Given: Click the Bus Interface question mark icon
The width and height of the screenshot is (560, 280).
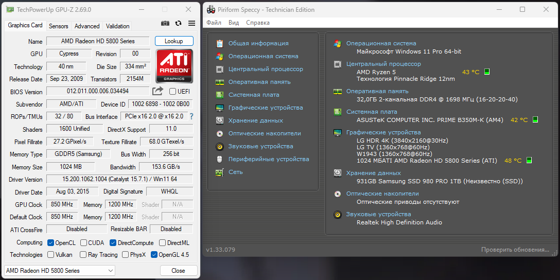Looking at the screenshot, I should coord(192,116).
